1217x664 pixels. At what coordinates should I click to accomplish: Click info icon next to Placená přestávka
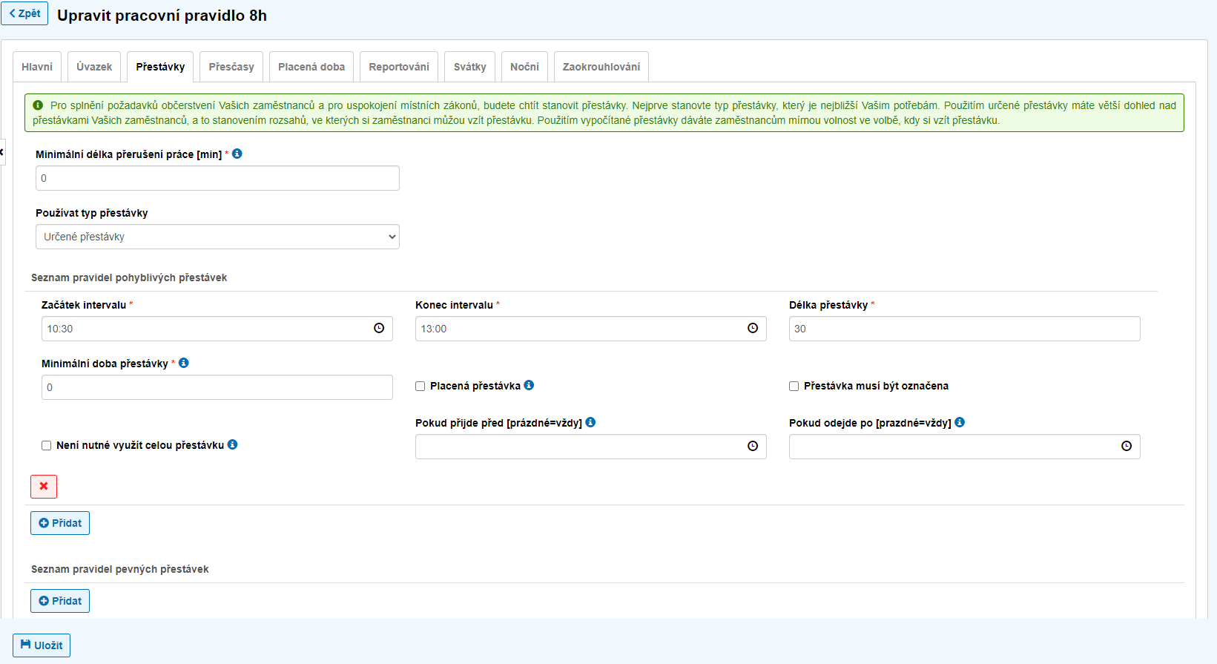pyautogui.click(x=529, y=385)
